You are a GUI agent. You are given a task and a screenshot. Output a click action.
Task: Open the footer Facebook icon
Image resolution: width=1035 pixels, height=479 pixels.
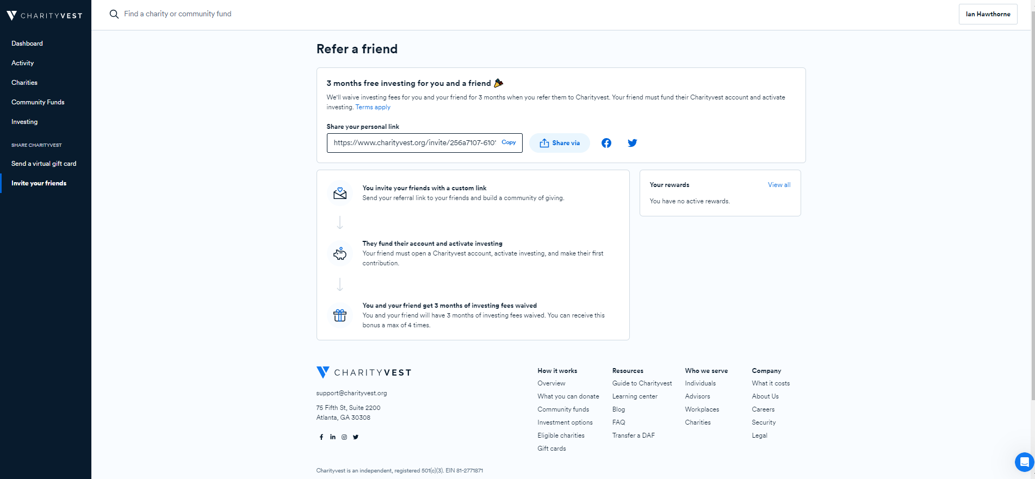tap(321, 437)
